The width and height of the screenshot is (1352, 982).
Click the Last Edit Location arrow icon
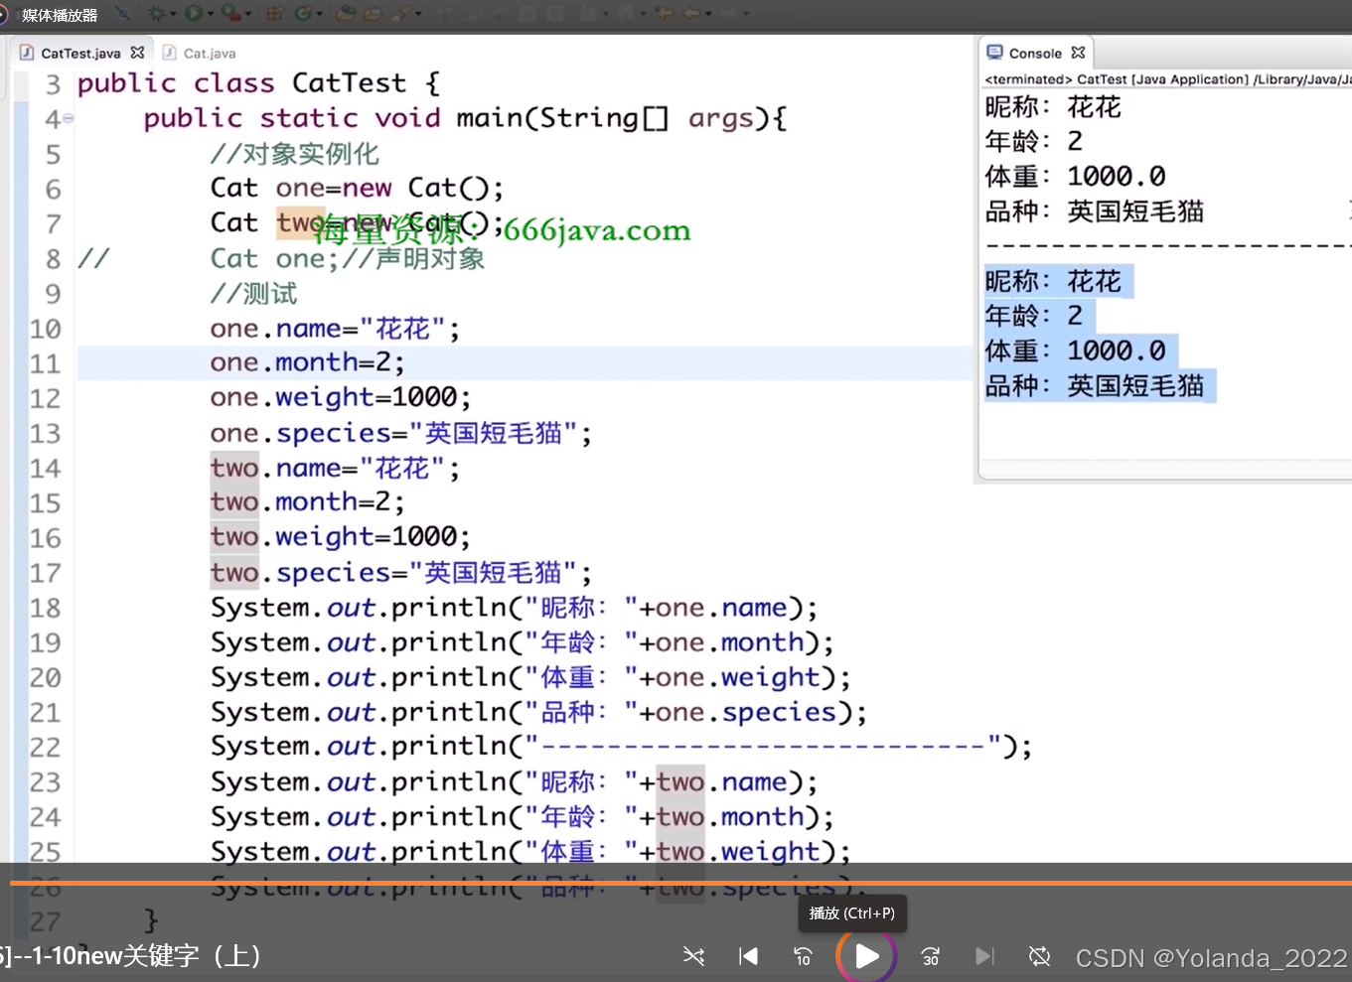(664, 13)
